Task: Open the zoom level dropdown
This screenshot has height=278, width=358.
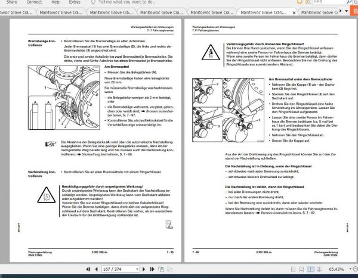Action: click(350, 269)
